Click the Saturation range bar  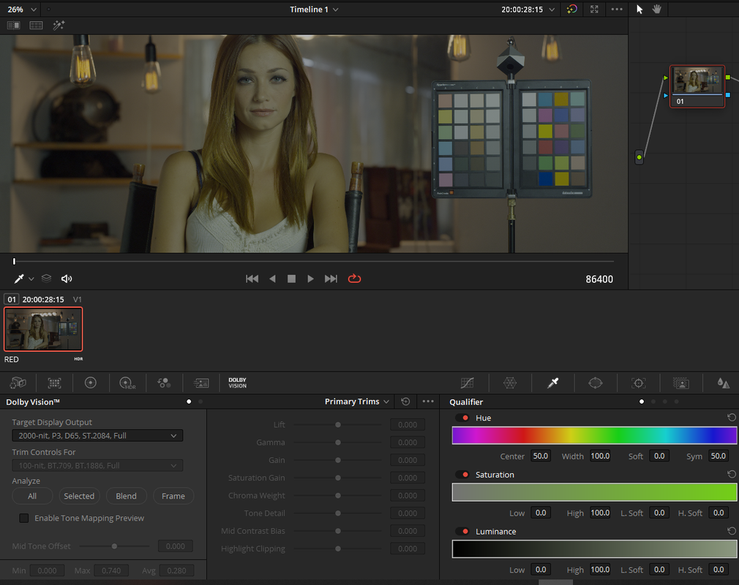click(x=594, y=492)
